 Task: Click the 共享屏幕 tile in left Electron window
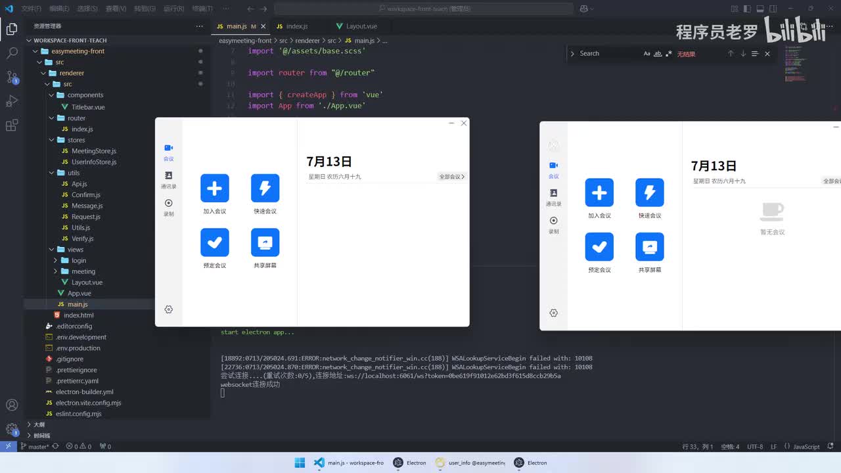tap(265, 248)
